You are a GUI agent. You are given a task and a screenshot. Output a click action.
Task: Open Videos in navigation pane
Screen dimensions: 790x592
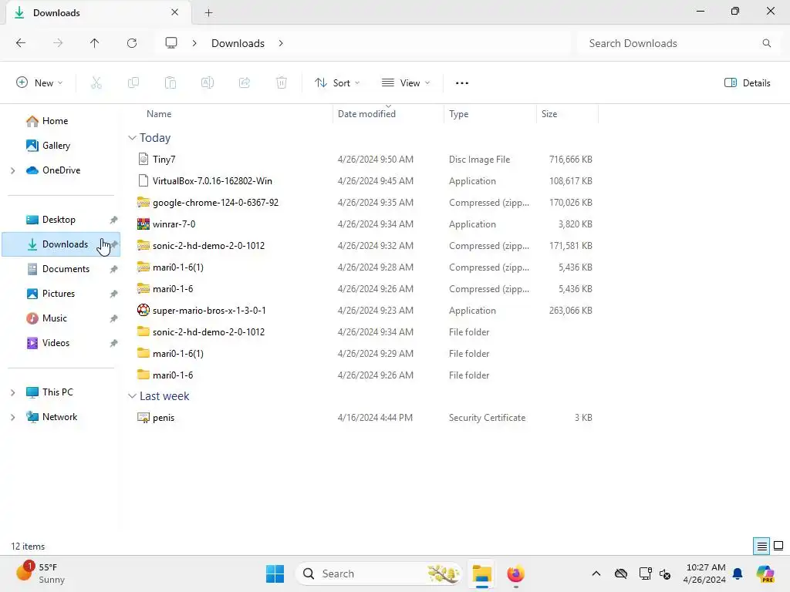[x=48, y=343]
